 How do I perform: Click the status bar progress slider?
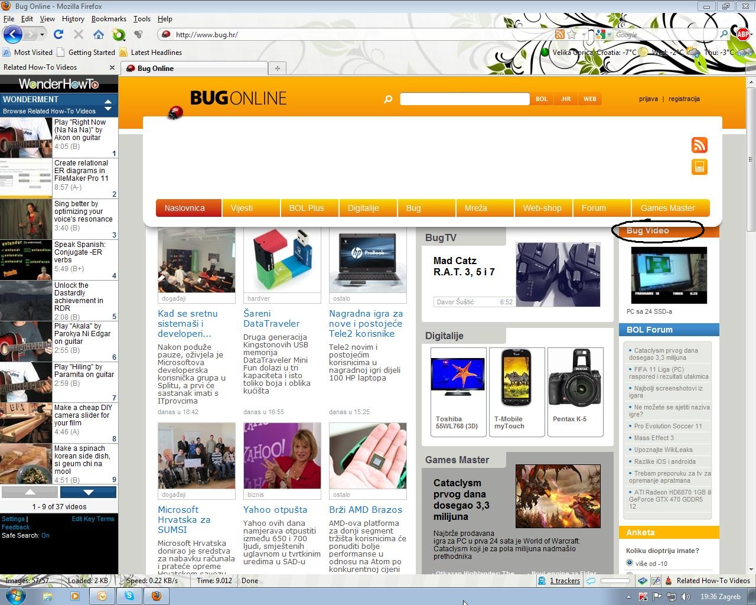(x=615, y=581)
